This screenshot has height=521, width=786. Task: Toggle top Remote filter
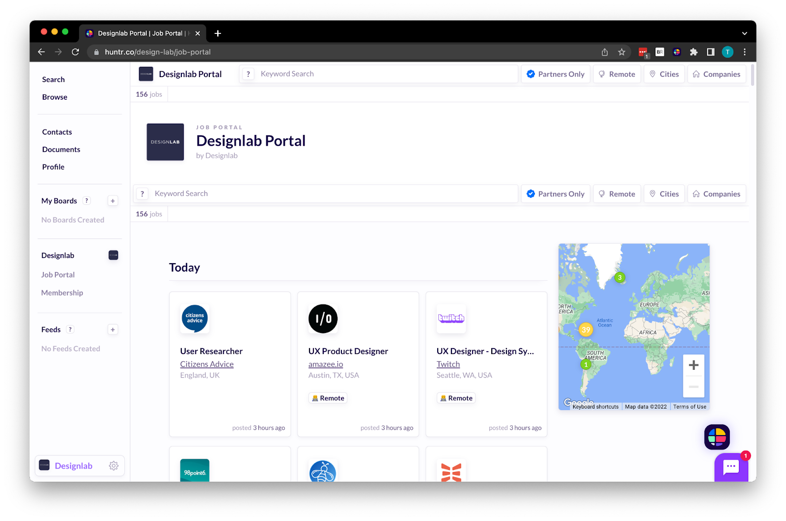(x=617, y=74)
